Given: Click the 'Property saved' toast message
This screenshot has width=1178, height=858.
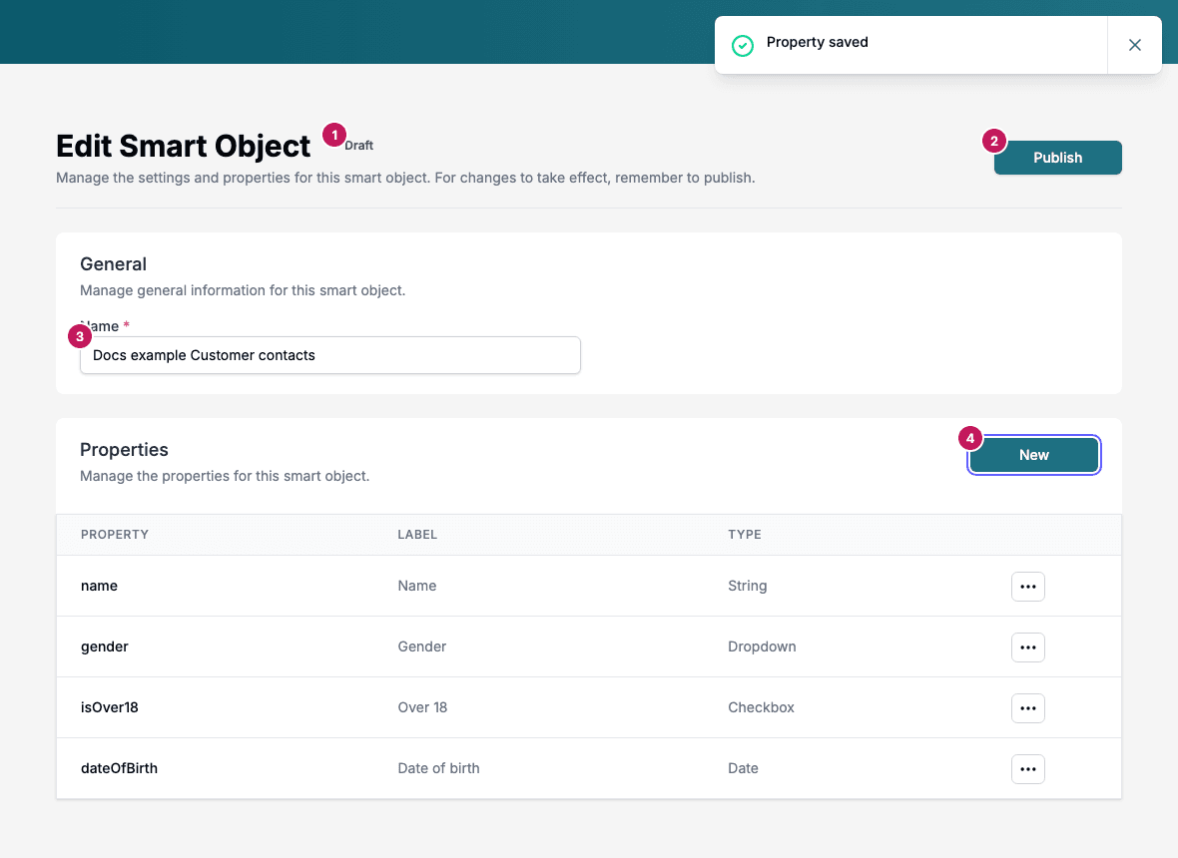Looking at the screenshot, I should click(818, 42).
